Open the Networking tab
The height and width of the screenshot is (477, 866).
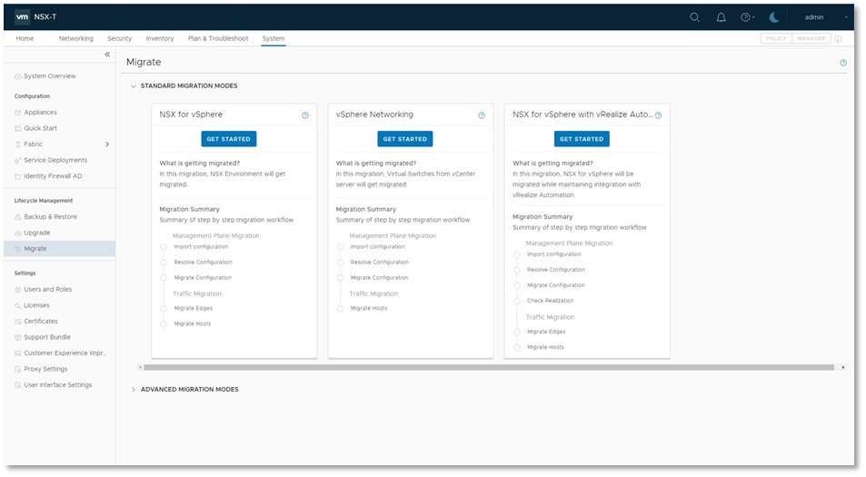[x=76, y=39]
